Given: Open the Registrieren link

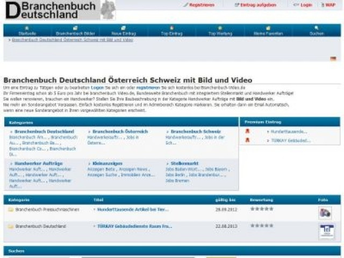Looking at the screenshot, I should tap(202, 5).
